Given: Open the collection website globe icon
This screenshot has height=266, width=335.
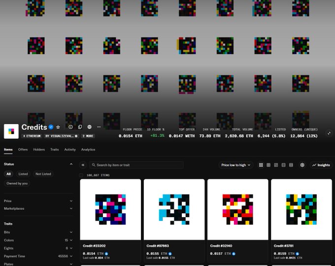Looking at the screenshot, I should pyautogui.click(x=89, y=127).
